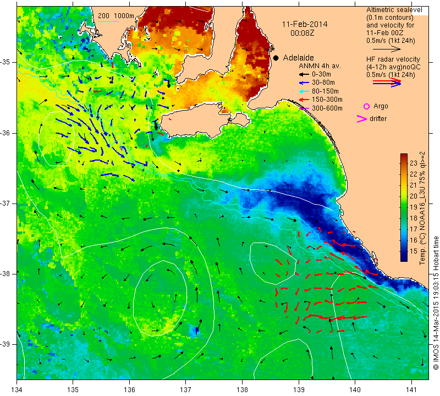Click latitude axis label -36
Viewport: 440px width, 396px height.
[x=5, y=133]
